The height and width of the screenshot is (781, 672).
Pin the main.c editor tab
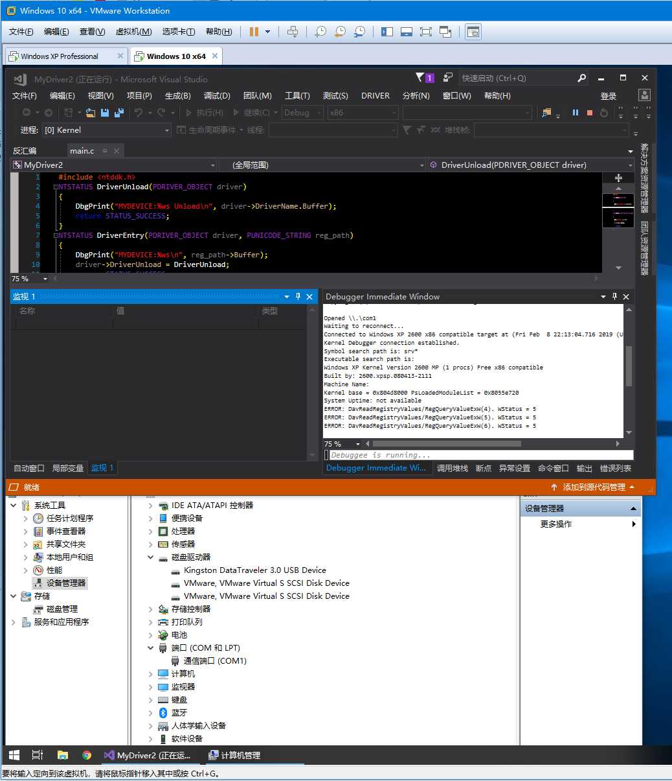[104, 150]
